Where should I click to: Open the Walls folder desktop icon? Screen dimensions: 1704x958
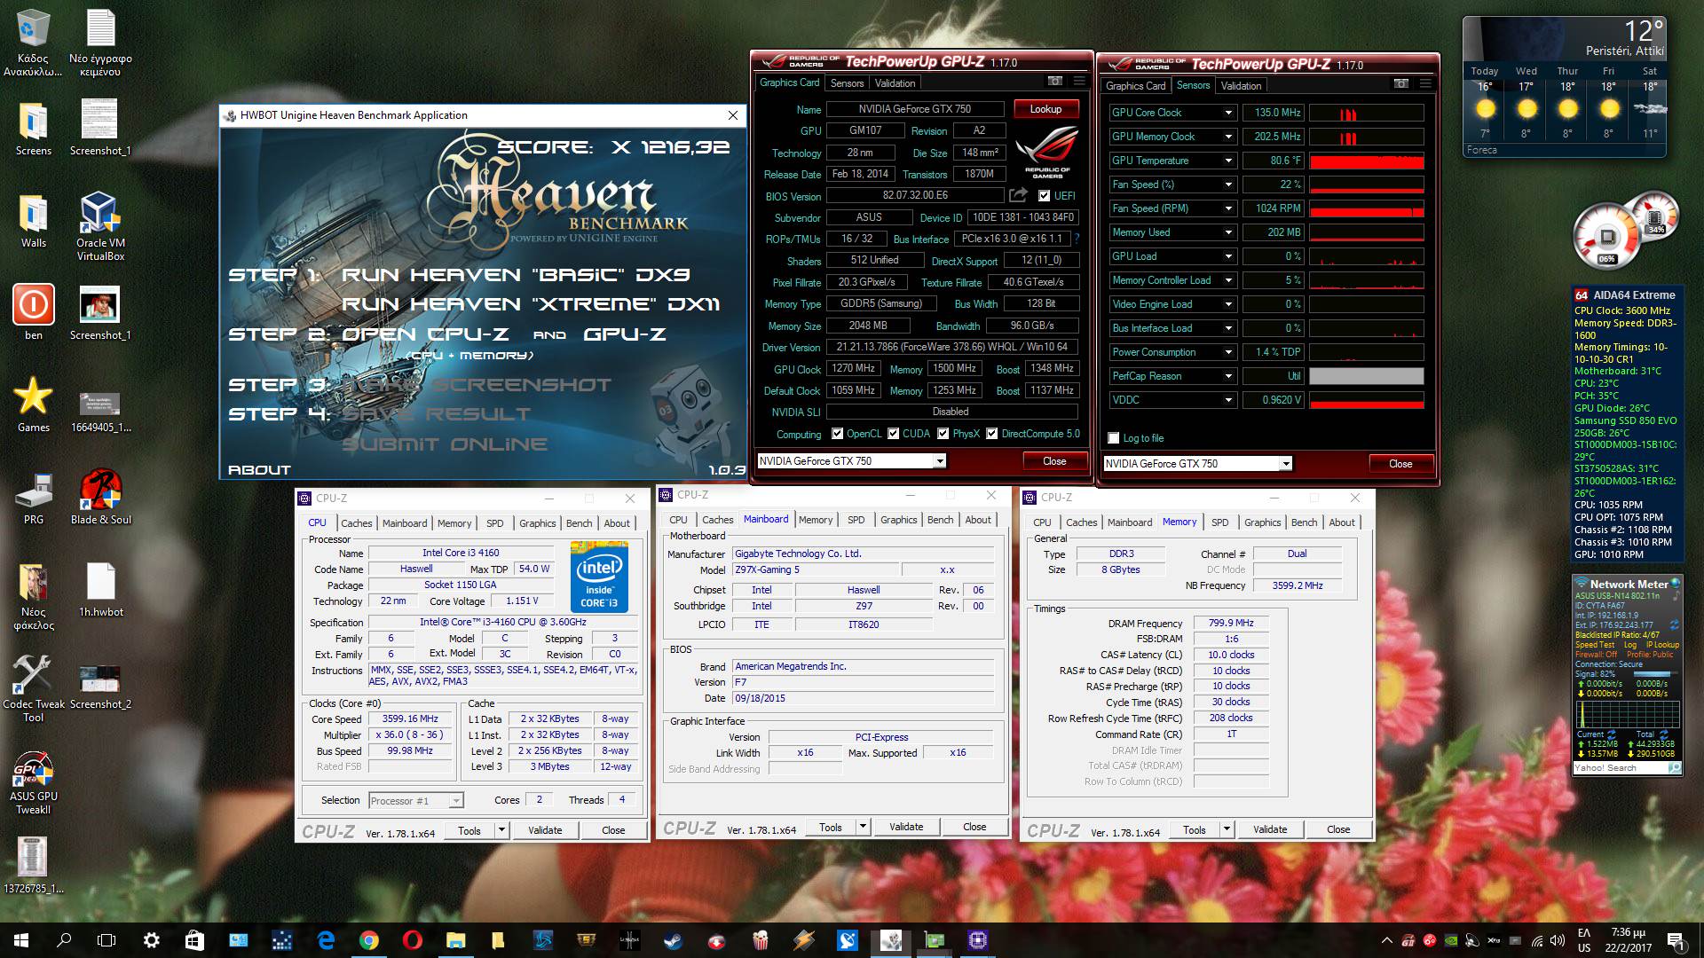33,221
